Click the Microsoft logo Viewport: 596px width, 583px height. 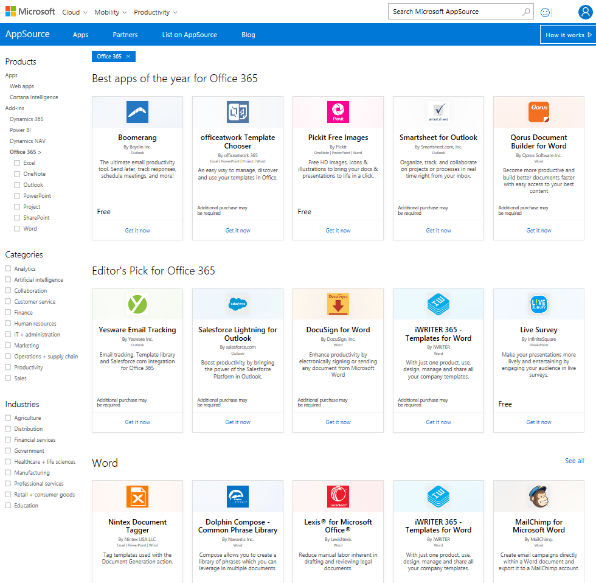point(30,12)
